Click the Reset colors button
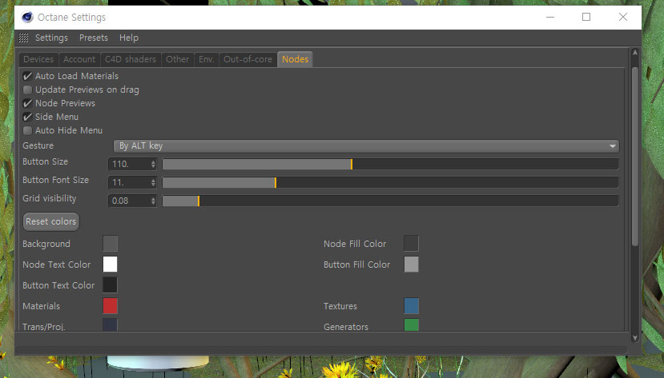This screenshot has height=378, width=664. [x=50, y=221]
